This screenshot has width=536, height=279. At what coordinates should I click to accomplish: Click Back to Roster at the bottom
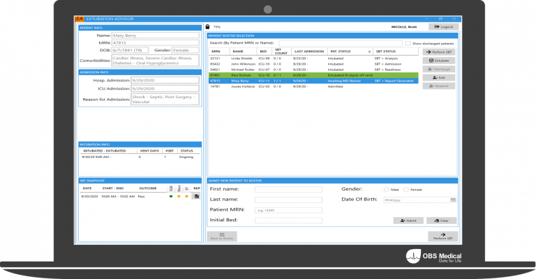tap(222, 236)
